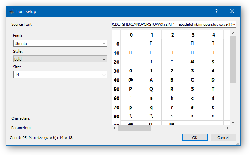Screen dimensions: 250x155
Task: Click the horizontal scrollbar thumb
Action: point(135,128)
